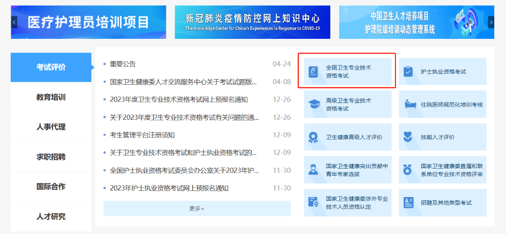Image resolution: width=506 pixels, height=234 pixels.
Task: Click the 护士执业资格考试 clipboard icon
Action: 408,72
